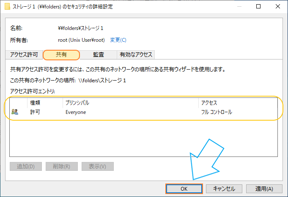Click the 適用(A) button
288x197 pixels.
click(x=264, y=189)
